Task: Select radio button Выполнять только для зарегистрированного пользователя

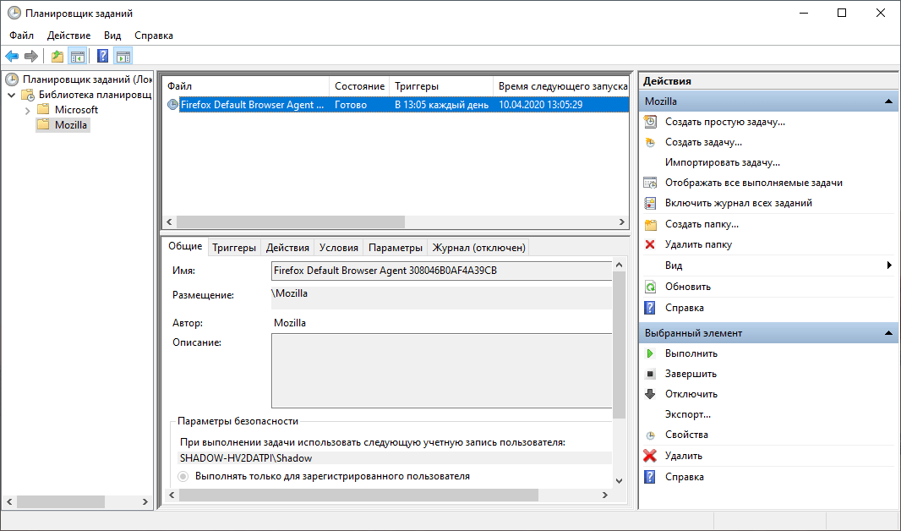Action: (x=182, y=475)
